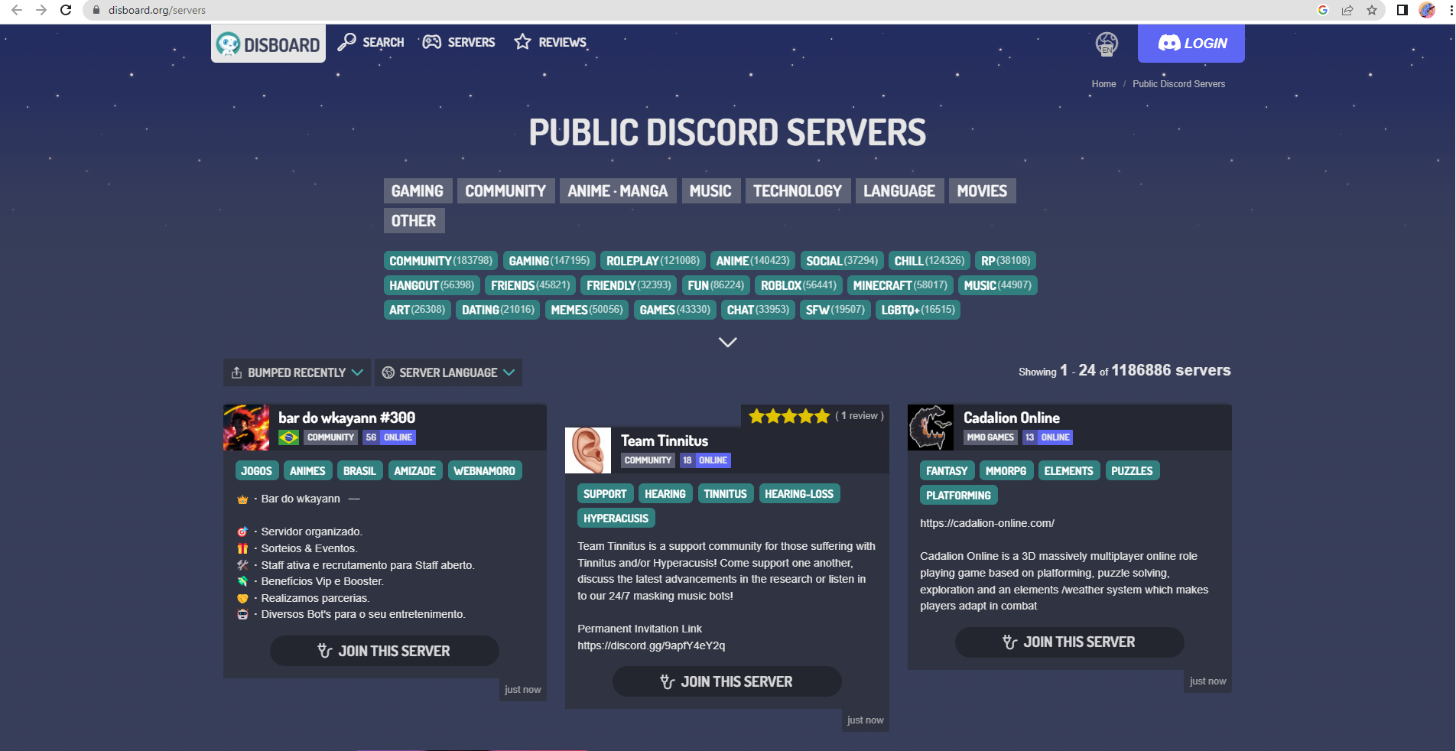
Task: Select the Language category tab
Action: 899,191
